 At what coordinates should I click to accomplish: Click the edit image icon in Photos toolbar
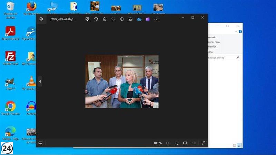pos(88,19)
